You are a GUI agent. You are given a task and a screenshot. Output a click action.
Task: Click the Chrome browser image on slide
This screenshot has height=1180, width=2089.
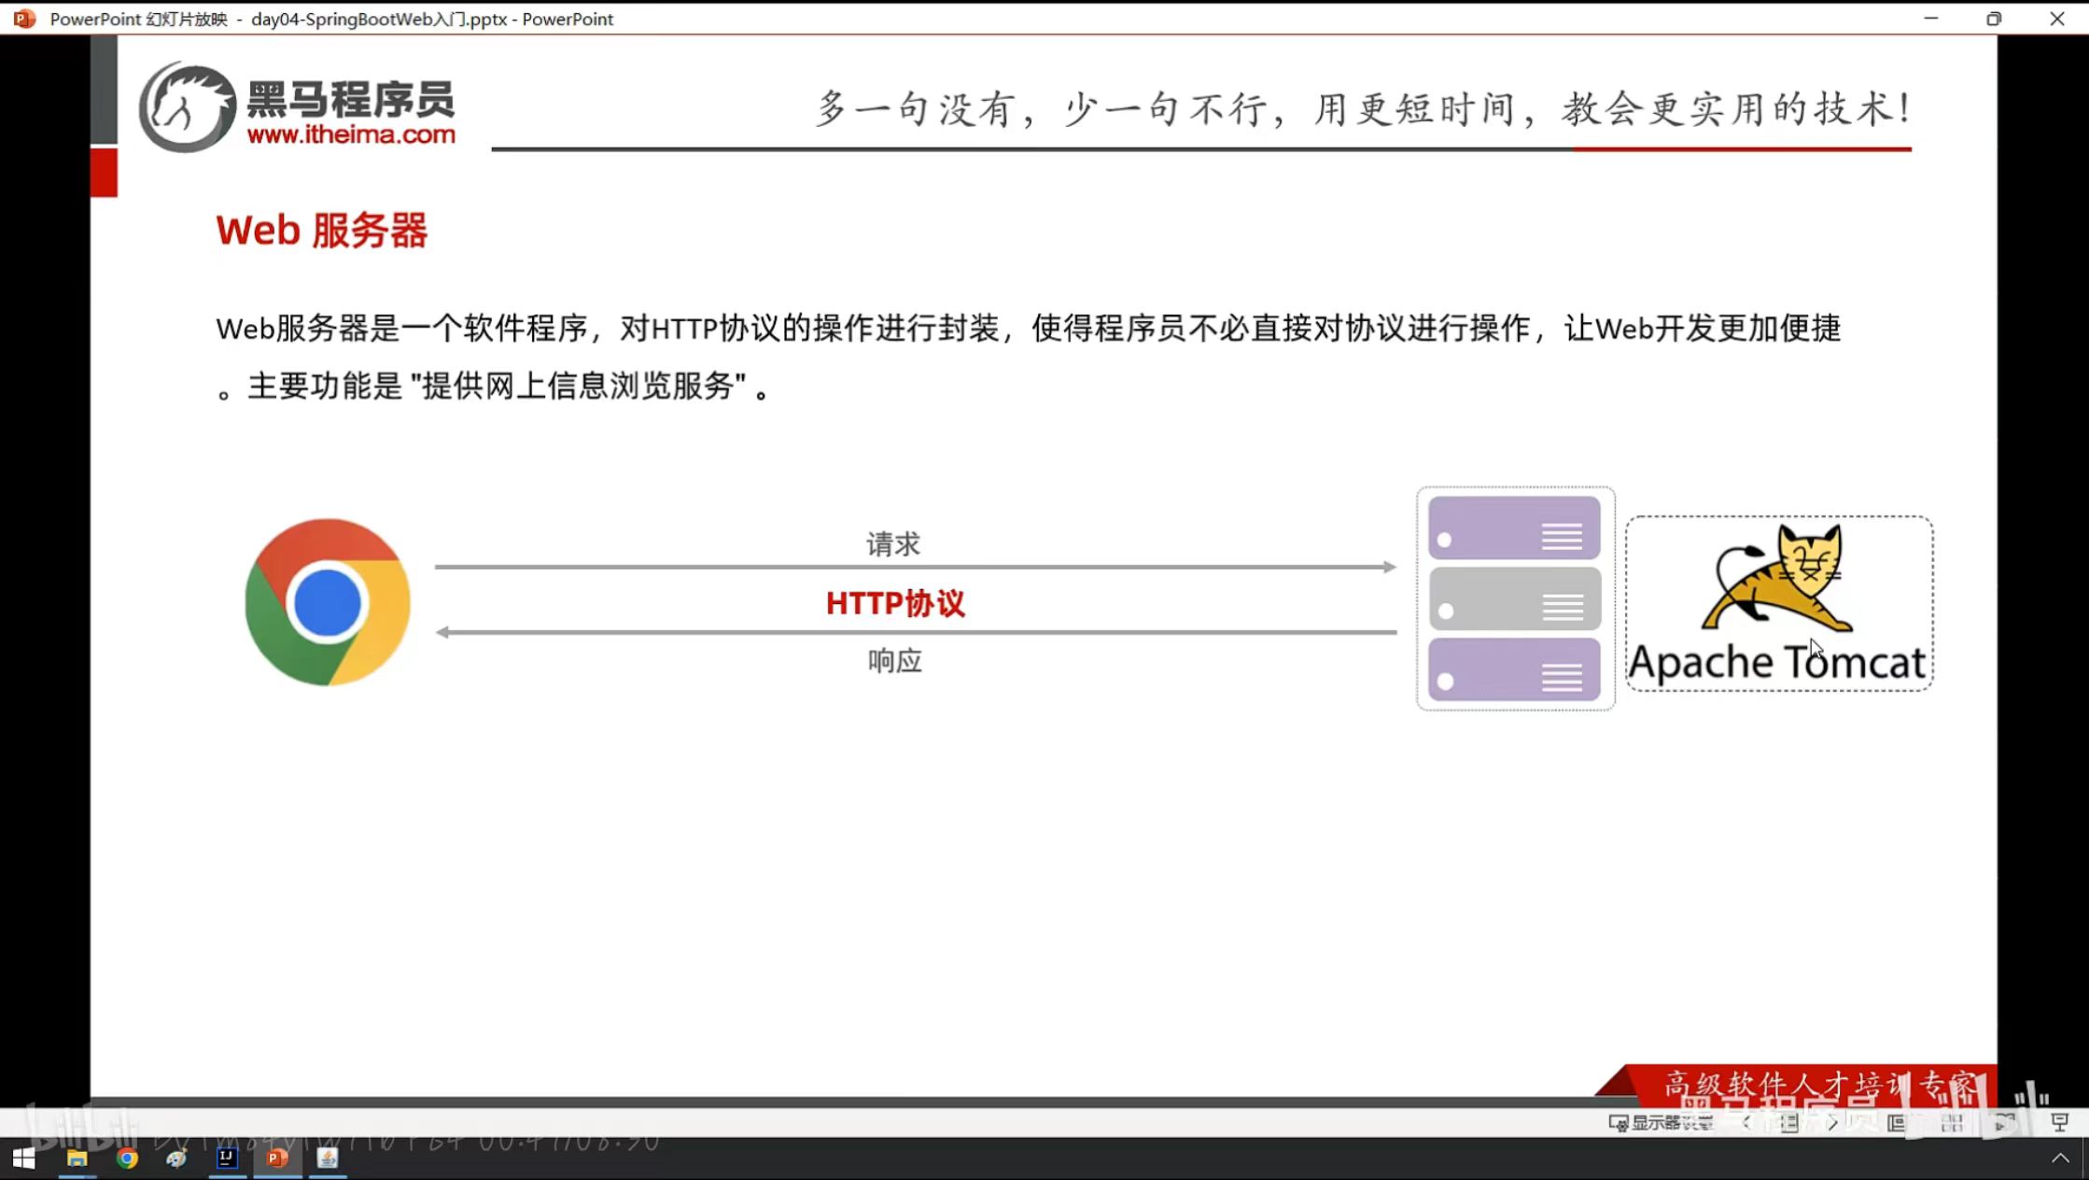coord(328,602)
